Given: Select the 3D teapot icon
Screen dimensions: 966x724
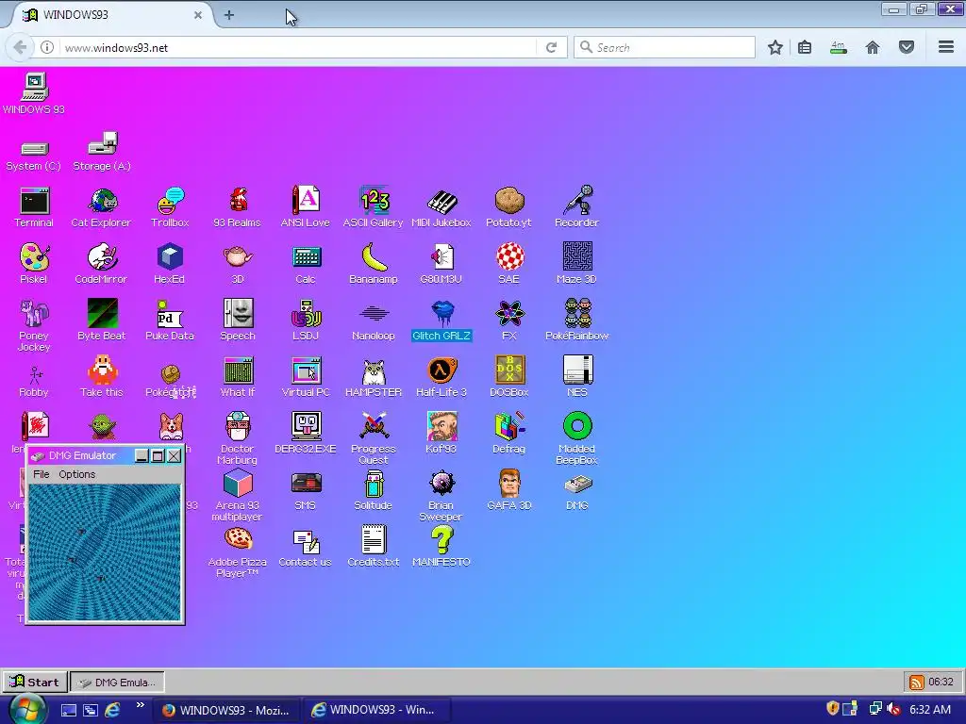Looking at the screenshot, I should coord(238,264).
